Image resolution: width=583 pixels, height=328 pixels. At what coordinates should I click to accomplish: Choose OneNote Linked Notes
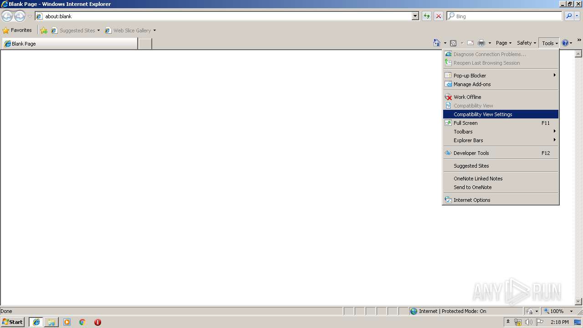click(x=501, y=179)
